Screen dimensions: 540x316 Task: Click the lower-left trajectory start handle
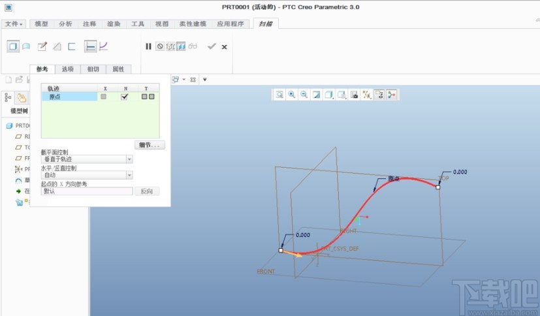pyautogui.click(x=281, y=250)
